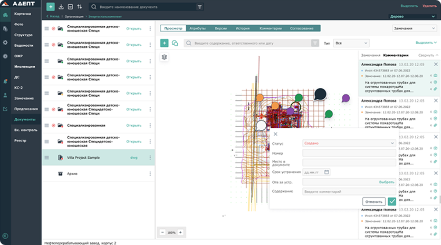Open the Замечания dropdown at top right
The height and width of the screenshot is (245, 441).
pos(415,28)
